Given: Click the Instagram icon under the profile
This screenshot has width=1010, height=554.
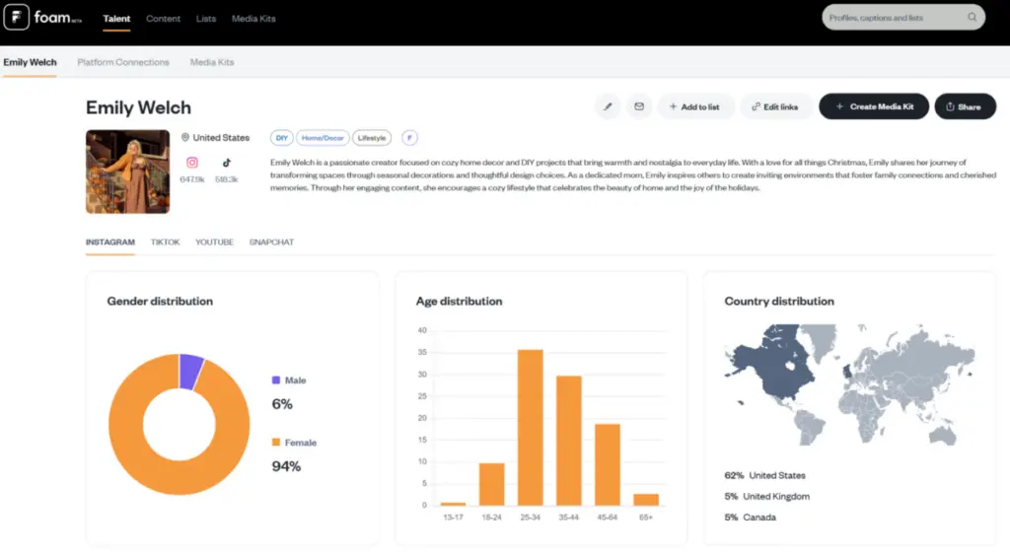Looking at the screenshot, I should tap(192, 163).
